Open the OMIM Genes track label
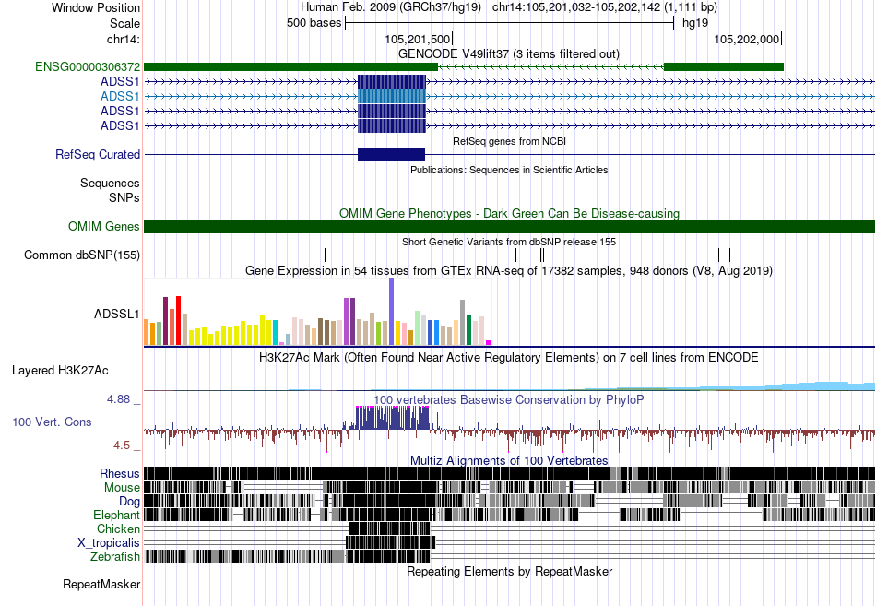The width and height of the screenshot is (876, 606). 104,226
